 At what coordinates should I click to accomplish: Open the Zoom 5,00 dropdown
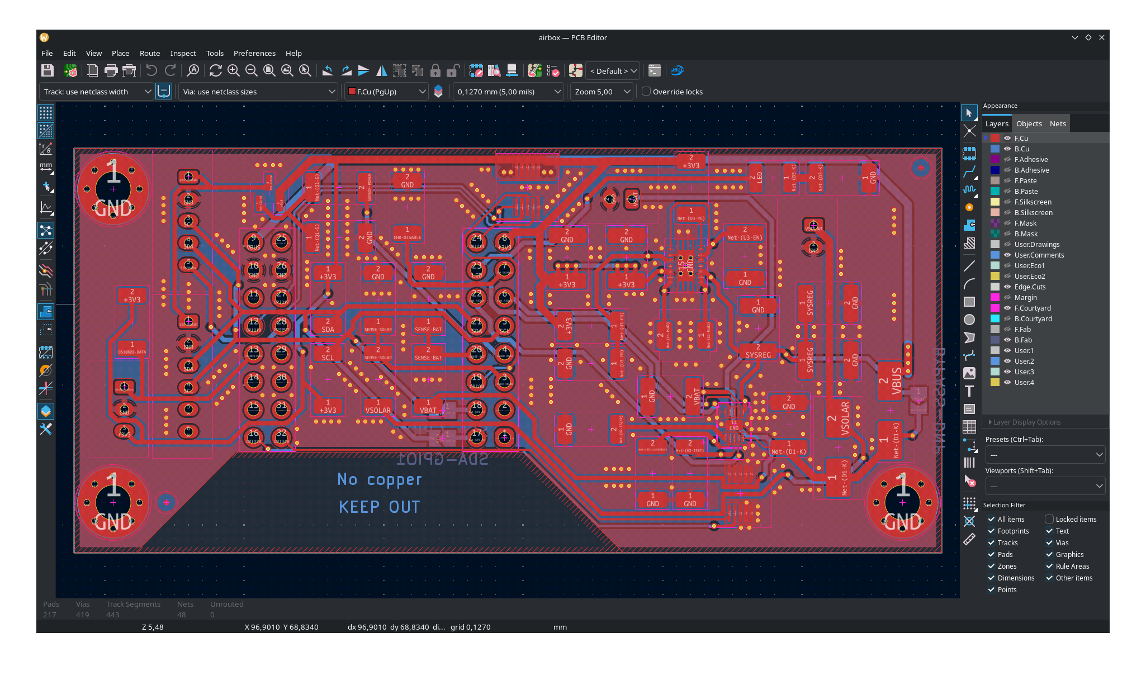click(x=602, y=92)
